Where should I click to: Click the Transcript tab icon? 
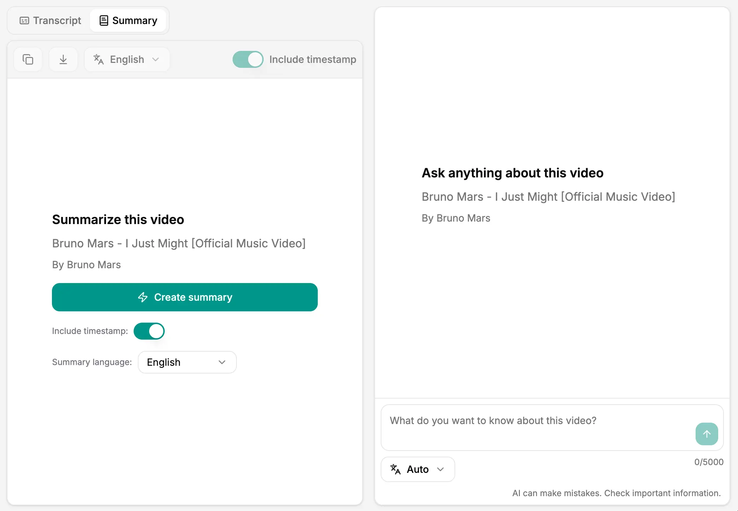tap(24, 20)
